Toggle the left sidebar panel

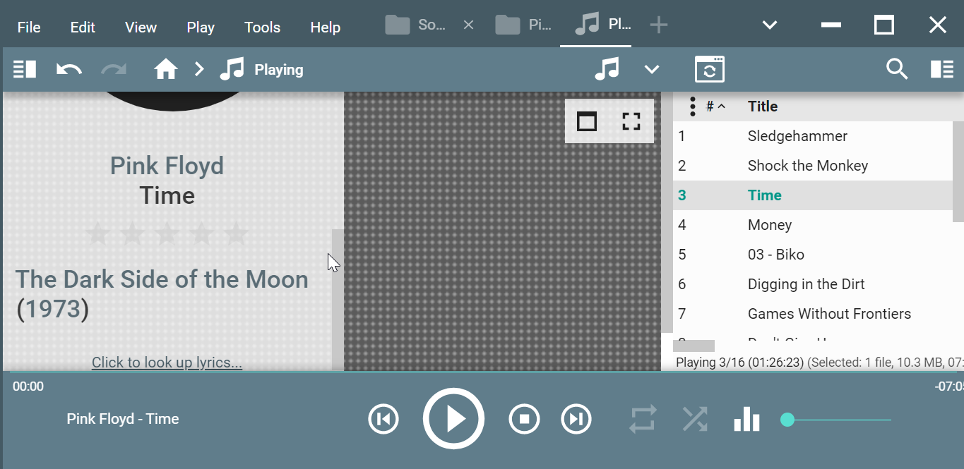[x=25, y=70]
